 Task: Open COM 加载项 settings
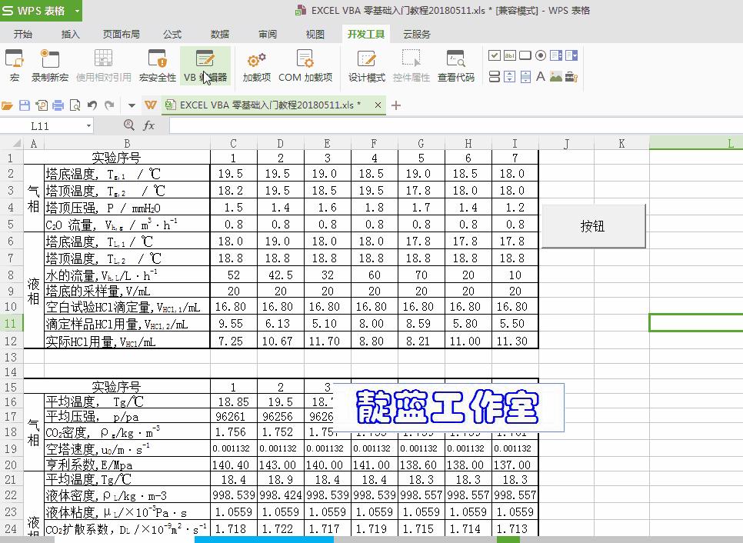click(305, 65)
